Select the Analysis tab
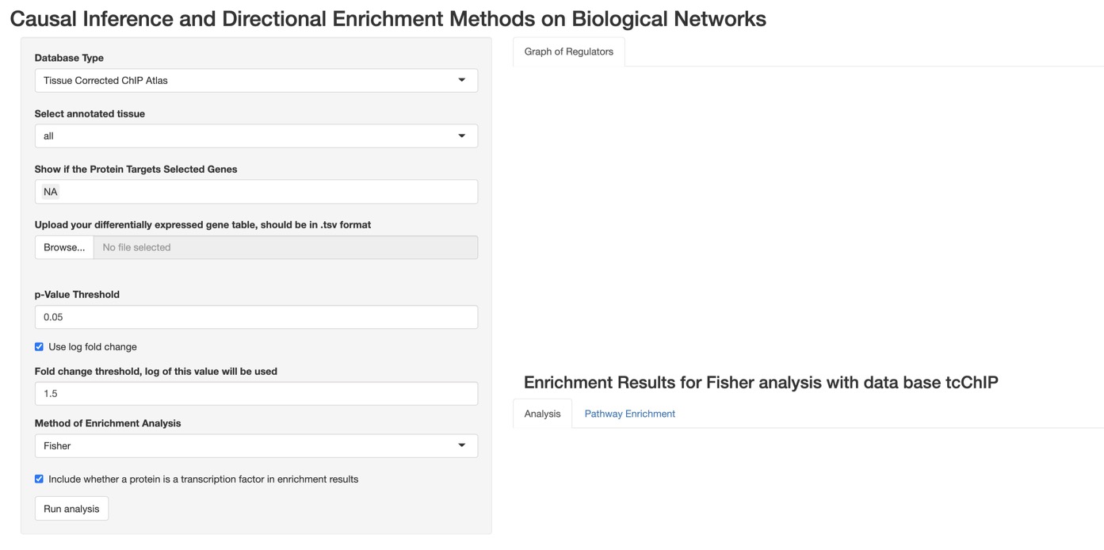This screenshot has height=550, width=1104. point(543,414)
